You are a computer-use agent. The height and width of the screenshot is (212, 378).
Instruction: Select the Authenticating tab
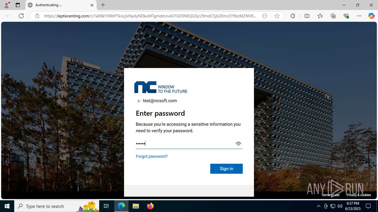click(61, 5)
